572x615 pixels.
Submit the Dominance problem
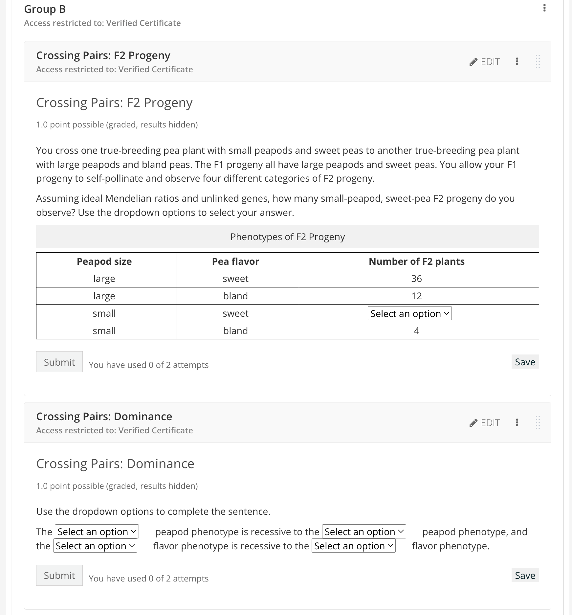pos(59,575)
